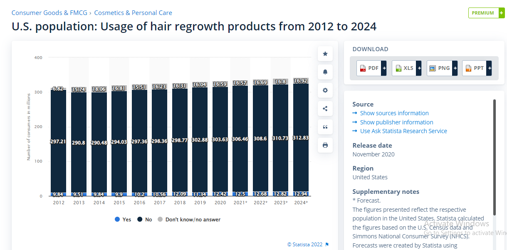Image resolution: width=507 pixels, height=250 pixels.
Task: Open Consumer Goods & FMCG breadcrumb
Action: click(49, 13)
